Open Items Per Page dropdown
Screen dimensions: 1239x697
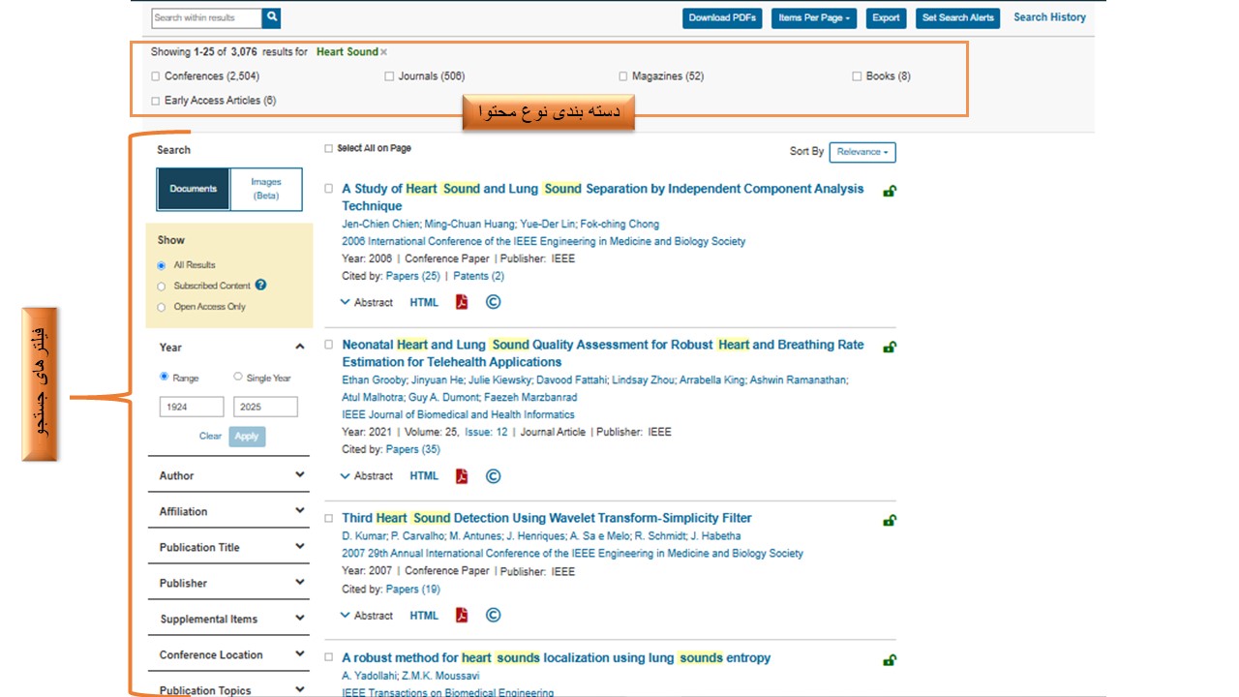click(x=814, y=17)
